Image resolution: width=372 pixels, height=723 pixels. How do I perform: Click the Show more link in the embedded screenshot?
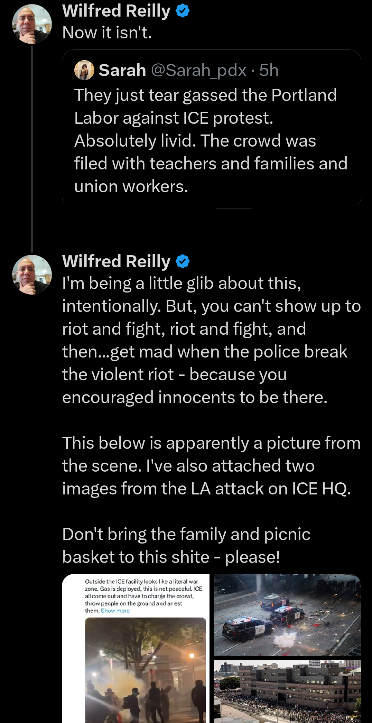tap(116, 610)
